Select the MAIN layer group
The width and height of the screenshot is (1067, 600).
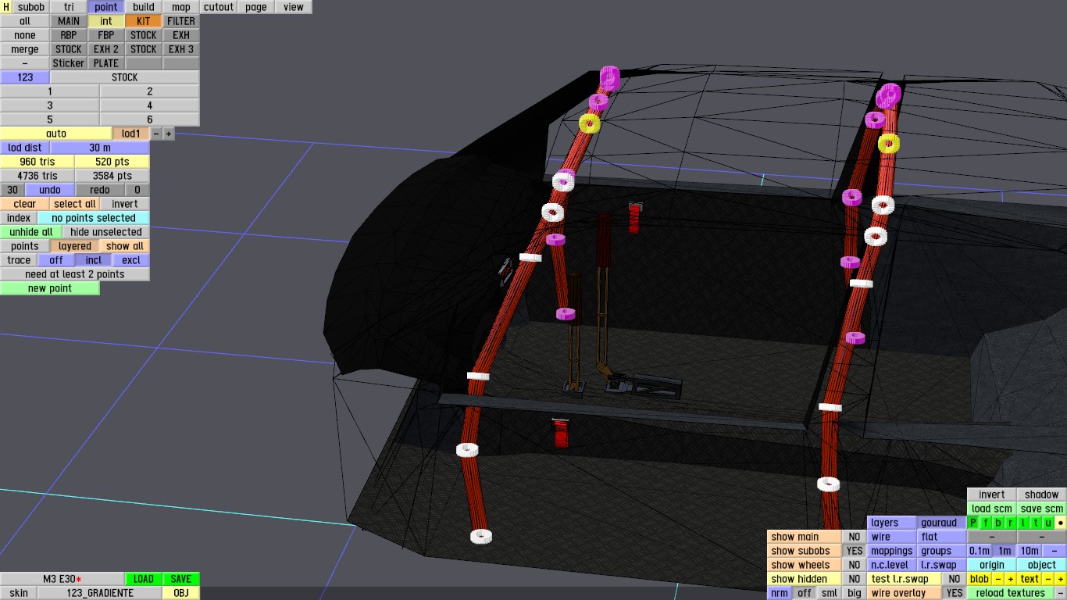coord(69,21)
